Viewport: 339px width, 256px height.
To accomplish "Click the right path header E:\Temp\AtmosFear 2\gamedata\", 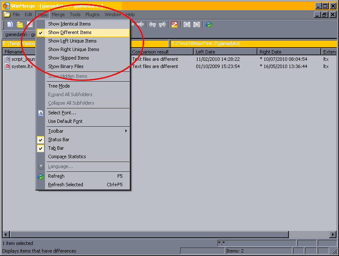I will click(254, 43).
